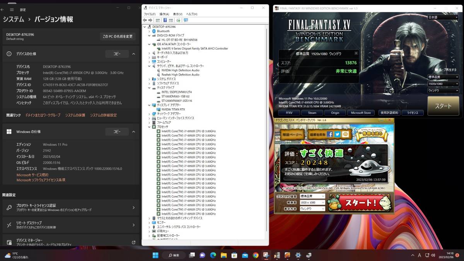Expand the Bluetooth node in Device Manager

150,31
